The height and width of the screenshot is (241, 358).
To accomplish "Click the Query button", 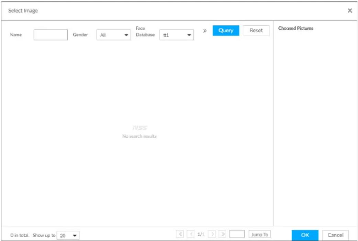I will [226, 31].
